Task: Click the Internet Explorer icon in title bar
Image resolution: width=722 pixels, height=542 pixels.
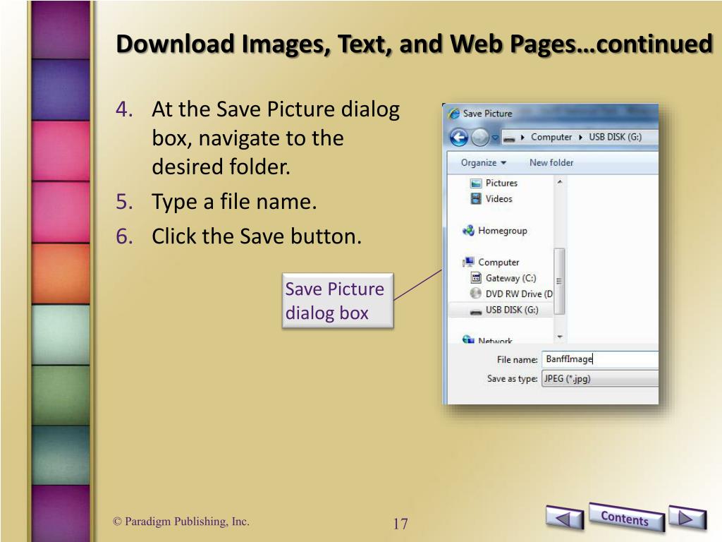Action: click(454, 114)
